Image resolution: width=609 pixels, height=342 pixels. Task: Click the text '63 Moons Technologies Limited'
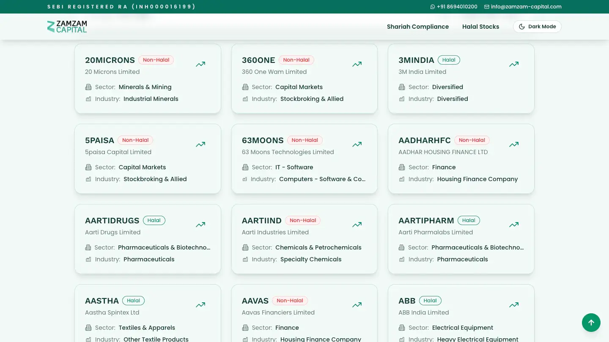pyautogui.click(x=288, y=152)
